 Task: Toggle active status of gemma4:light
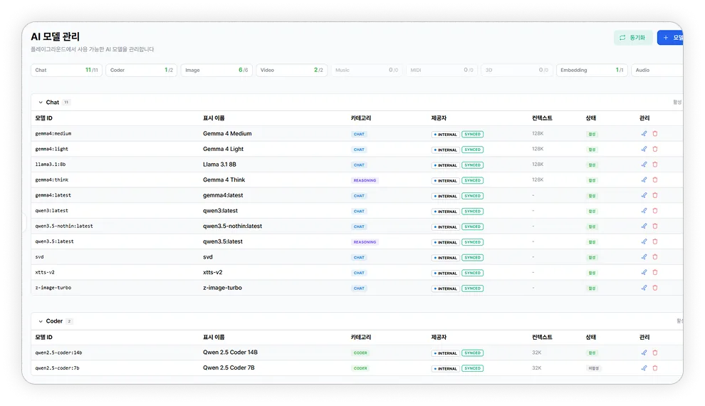pos(592,150)
